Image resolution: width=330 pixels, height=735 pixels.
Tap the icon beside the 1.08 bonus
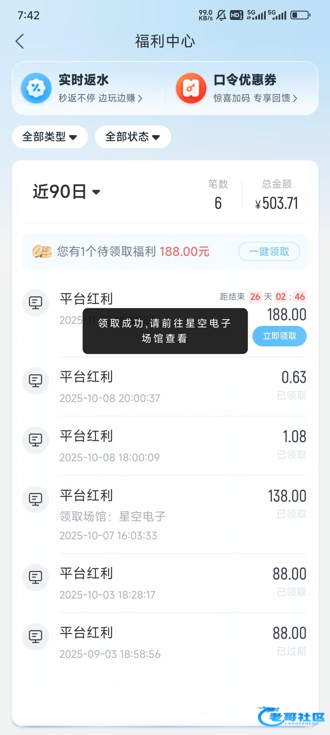click(x=35, y=440)
